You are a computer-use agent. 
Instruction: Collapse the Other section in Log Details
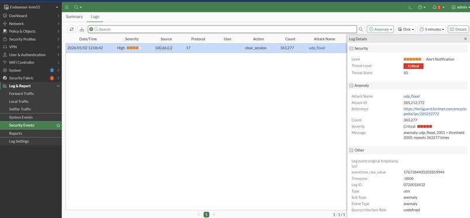(x=351, y=150)
